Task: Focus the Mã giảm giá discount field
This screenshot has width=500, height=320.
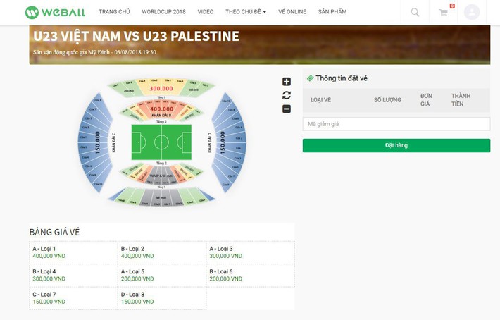Action: point(396,124)
